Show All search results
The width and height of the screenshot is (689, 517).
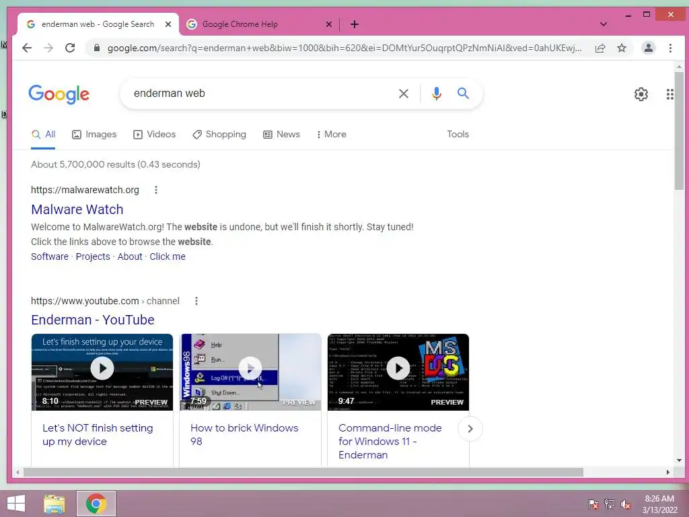pos(43,135)
